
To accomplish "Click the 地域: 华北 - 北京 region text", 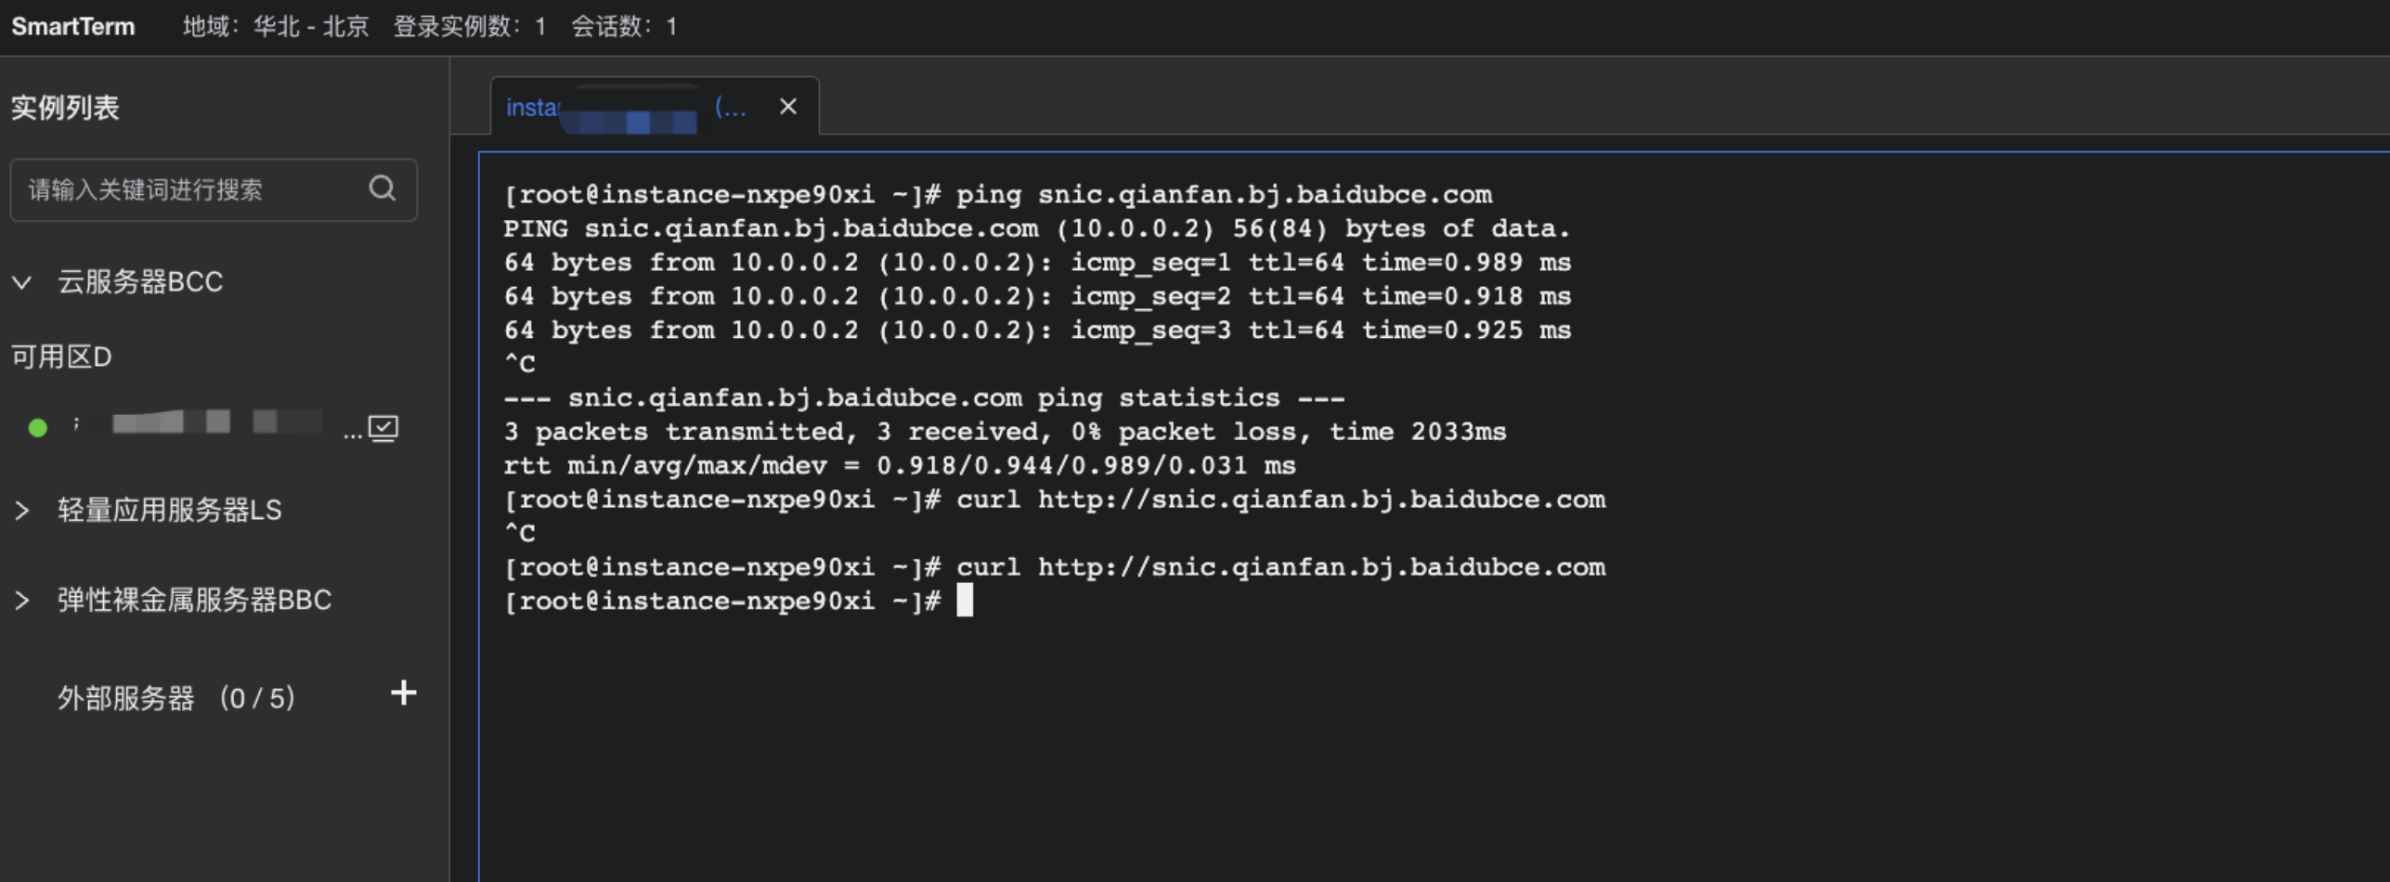I will [x=275, y=27].
